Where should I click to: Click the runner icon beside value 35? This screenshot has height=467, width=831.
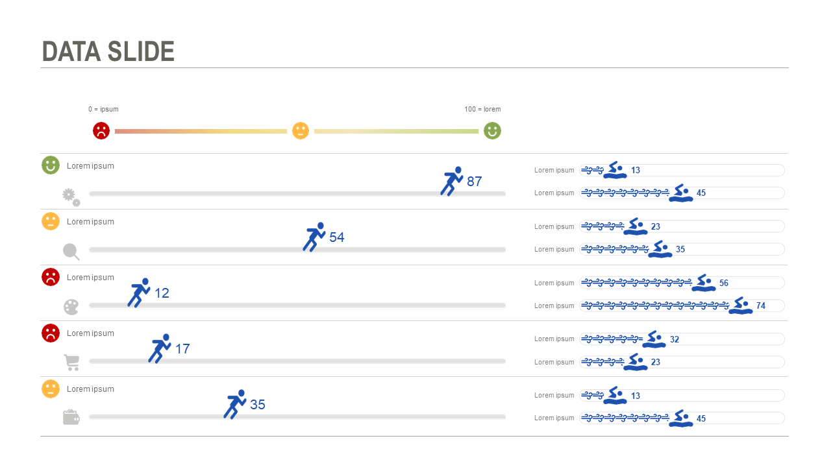tap(235, 404)
